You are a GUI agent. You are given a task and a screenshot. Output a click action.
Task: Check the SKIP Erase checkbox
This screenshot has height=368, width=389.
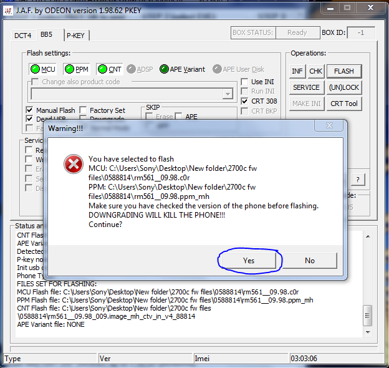click(x=149, y=117)
